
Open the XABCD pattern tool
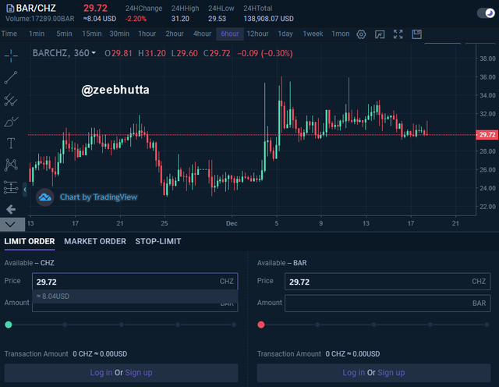pyautogui.click(x=11, y=165)
